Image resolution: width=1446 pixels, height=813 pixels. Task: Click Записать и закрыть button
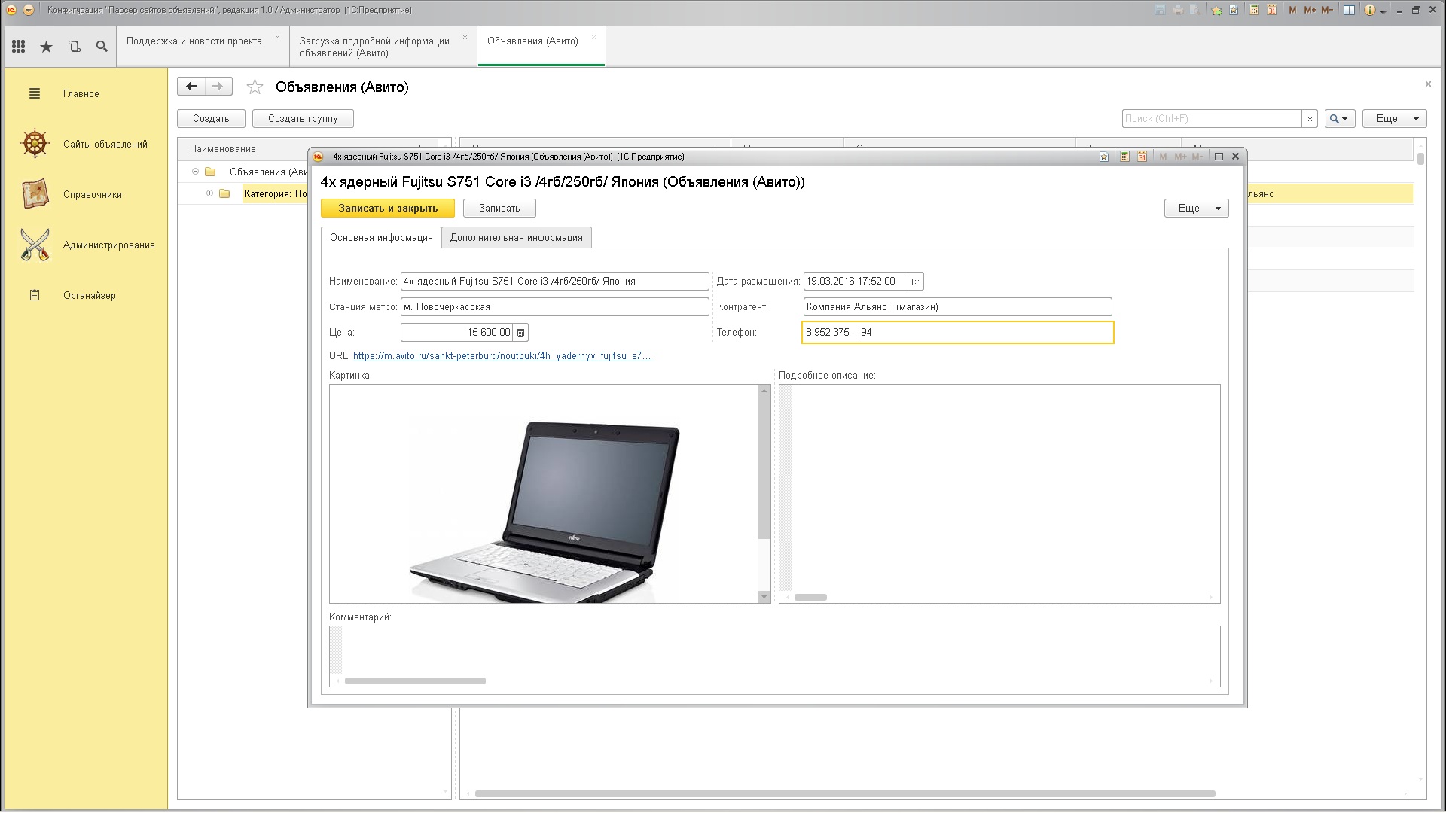pyautogui.click(x=388, y=209)
